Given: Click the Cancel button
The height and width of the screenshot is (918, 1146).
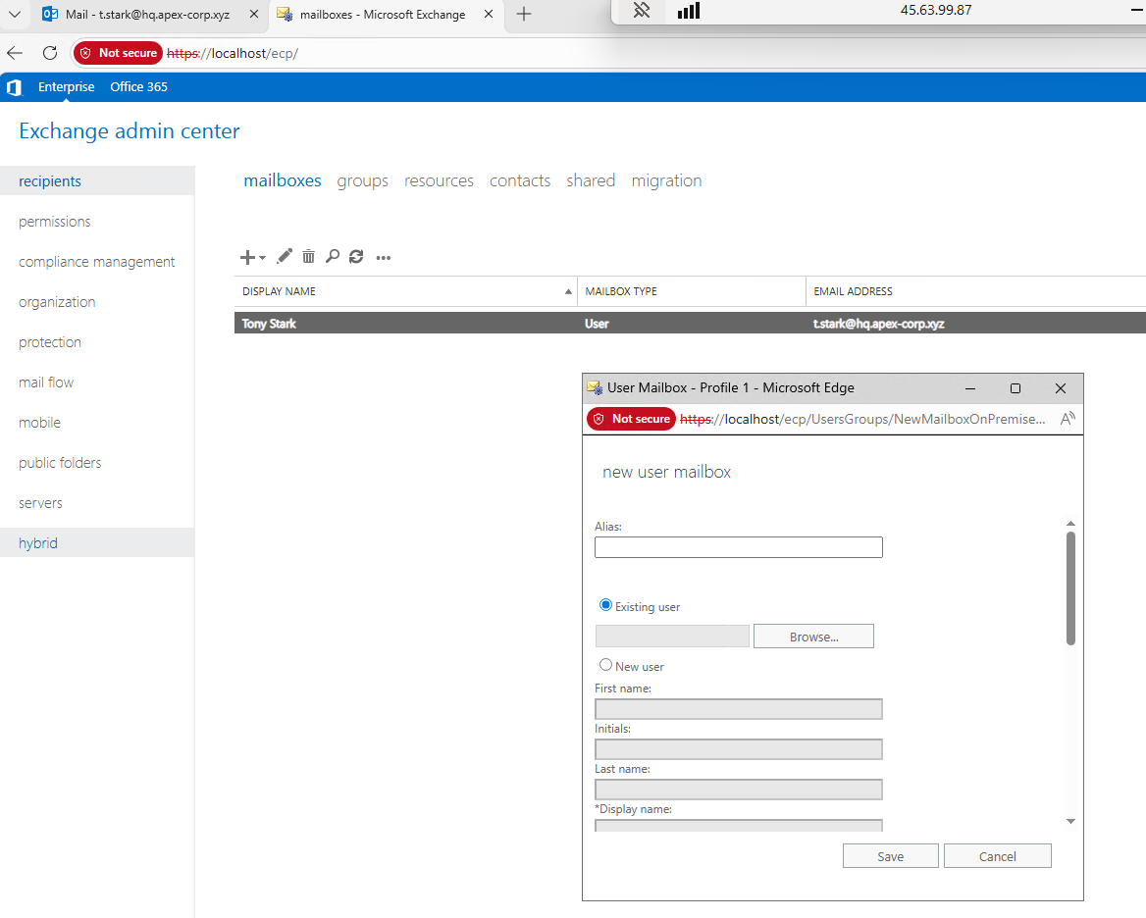Looking at the screenshot, I should pos(997,856).
